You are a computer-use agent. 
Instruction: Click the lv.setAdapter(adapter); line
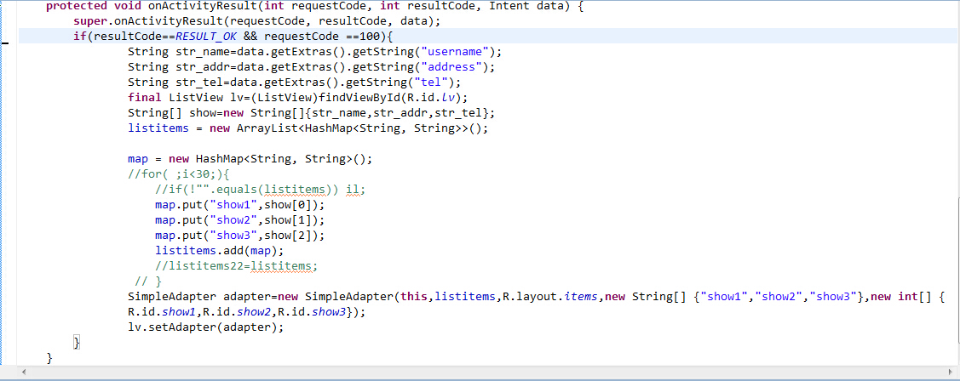pos(206,327)
